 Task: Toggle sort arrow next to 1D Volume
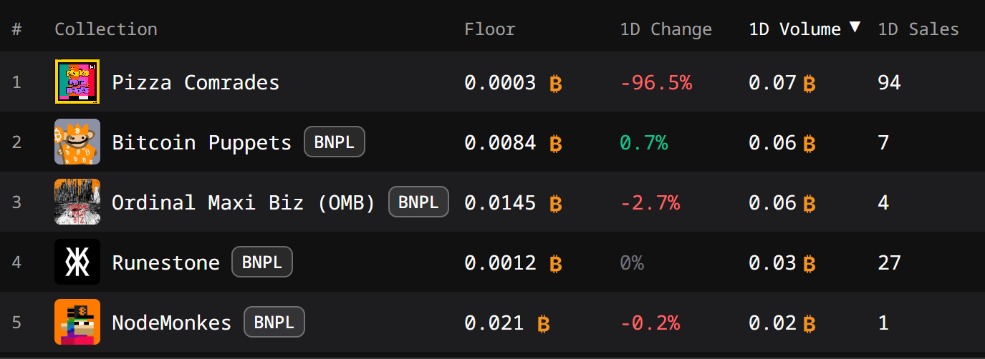[855, 27]
